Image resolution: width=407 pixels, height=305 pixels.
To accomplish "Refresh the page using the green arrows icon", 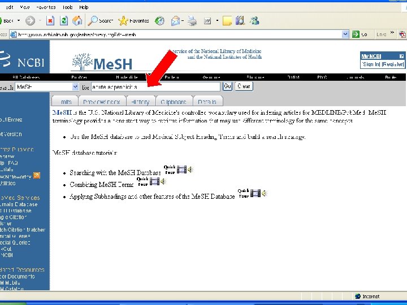I will coord(63,21).
